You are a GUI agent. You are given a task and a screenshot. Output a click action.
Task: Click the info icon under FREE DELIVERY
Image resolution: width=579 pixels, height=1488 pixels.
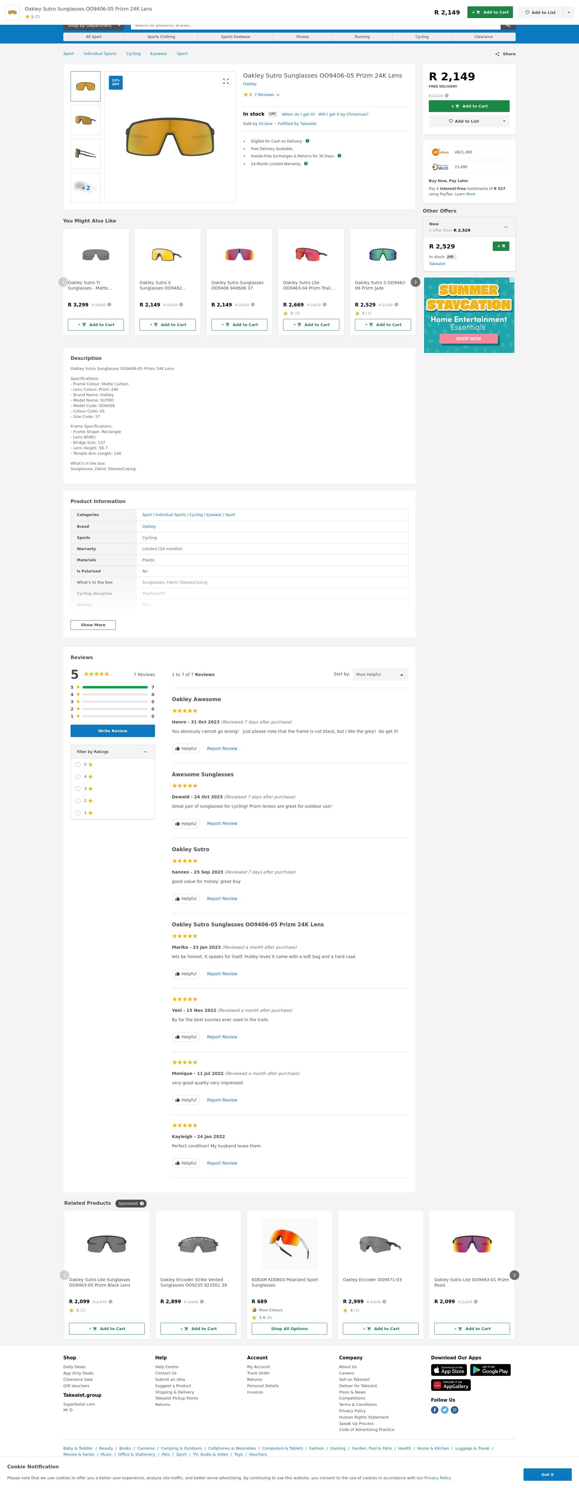(x=447, y=96)
